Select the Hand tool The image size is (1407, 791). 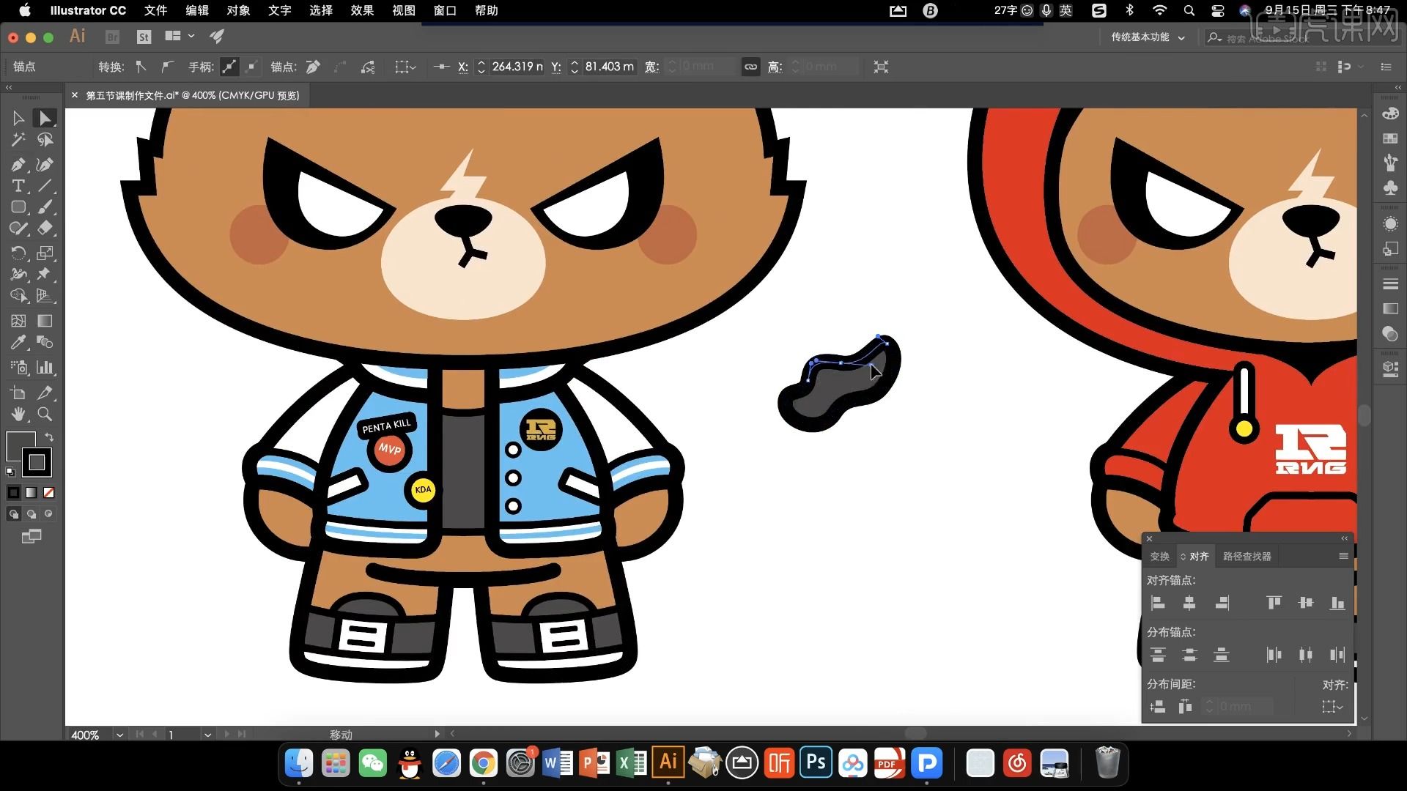coord(18,414)
